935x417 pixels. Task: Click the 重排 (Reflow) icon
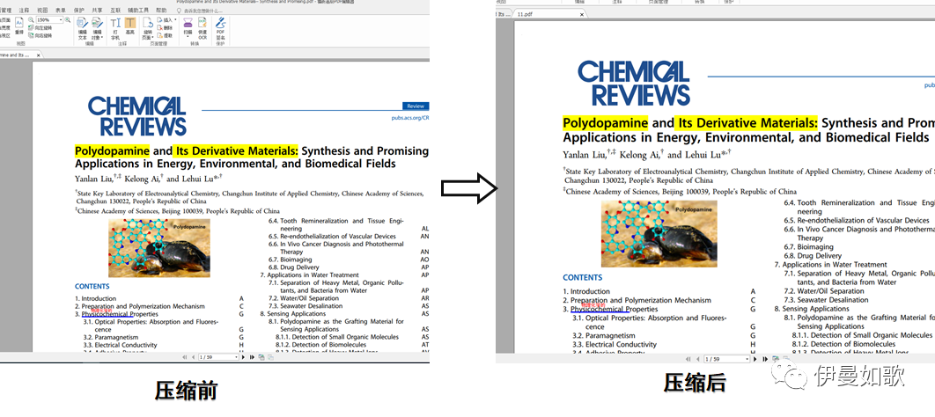19,22
